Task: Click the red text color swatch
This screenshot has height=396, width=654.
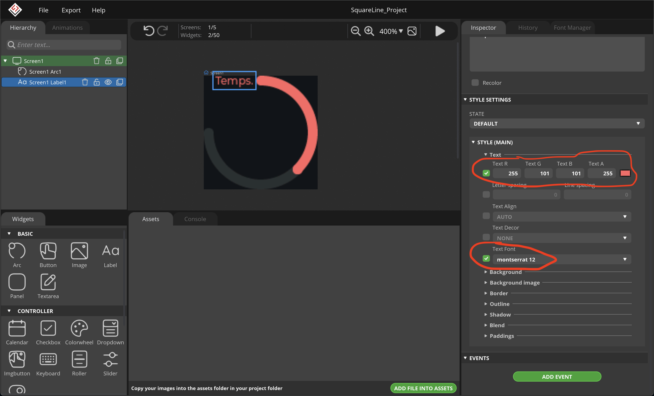Action: click(625, 173)
